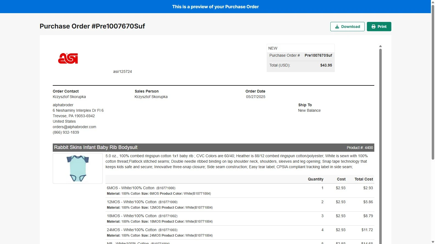Open the baby bodysuit product thumbnail
The height and width of the screenshot is (244, 435).
coord(78,168)
